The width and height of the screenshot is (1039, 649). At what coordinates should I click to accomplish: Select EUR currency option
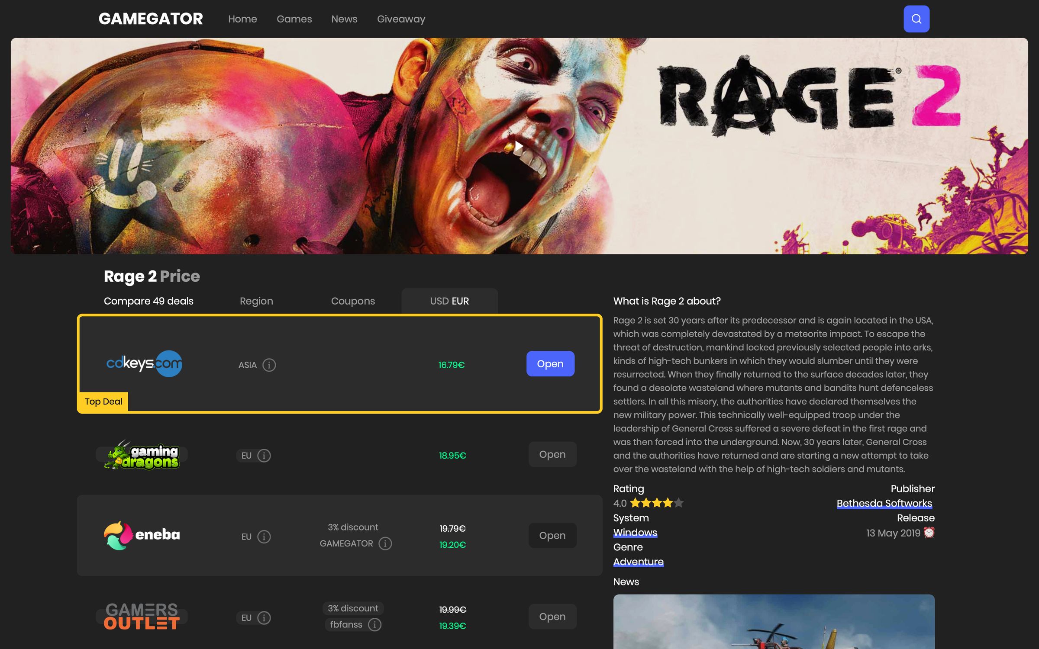(x=460, y=301)
